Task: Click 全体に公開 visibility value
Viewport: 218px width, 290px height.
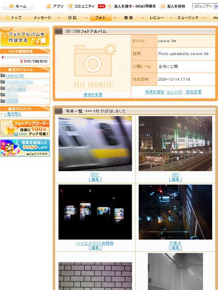Action: (x=168, y=67)
